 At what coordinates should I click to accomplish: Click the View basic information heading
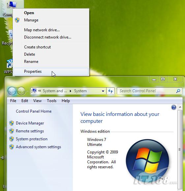click(120, 118)
